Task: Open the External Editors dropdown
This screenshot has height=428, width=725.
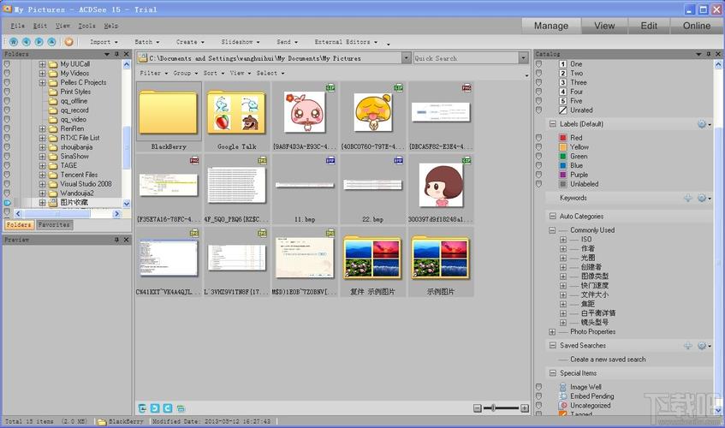Action: [x=346, y=42]
